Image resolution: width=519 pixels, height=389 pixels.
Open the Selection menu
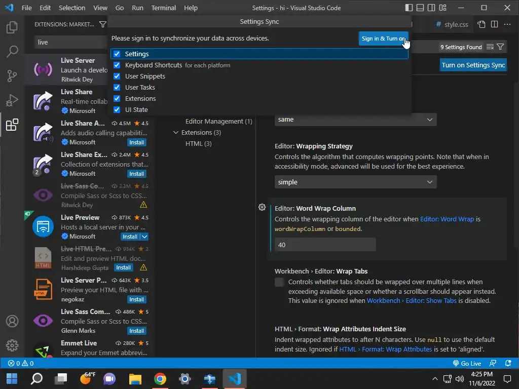coord(72,8)
